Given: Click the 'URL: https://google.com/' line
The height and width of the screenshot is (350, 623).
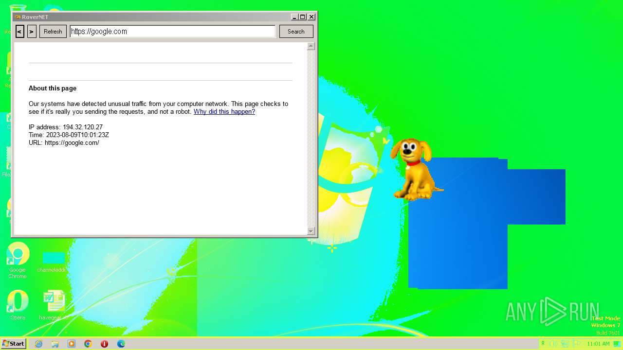Looking at the screenshot, I should click(64, 143).
